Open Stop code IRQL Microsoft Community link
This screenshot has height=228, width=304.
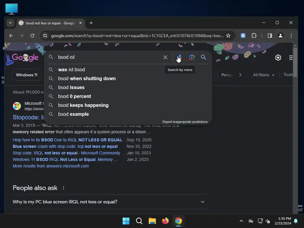66,153
